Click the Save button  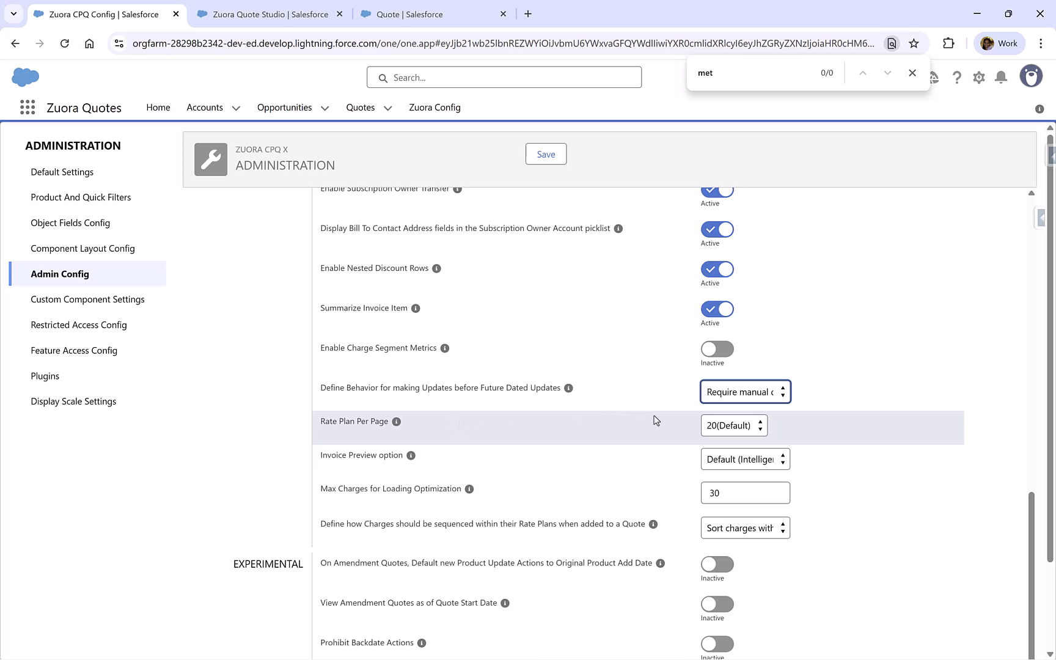[546, 154]
